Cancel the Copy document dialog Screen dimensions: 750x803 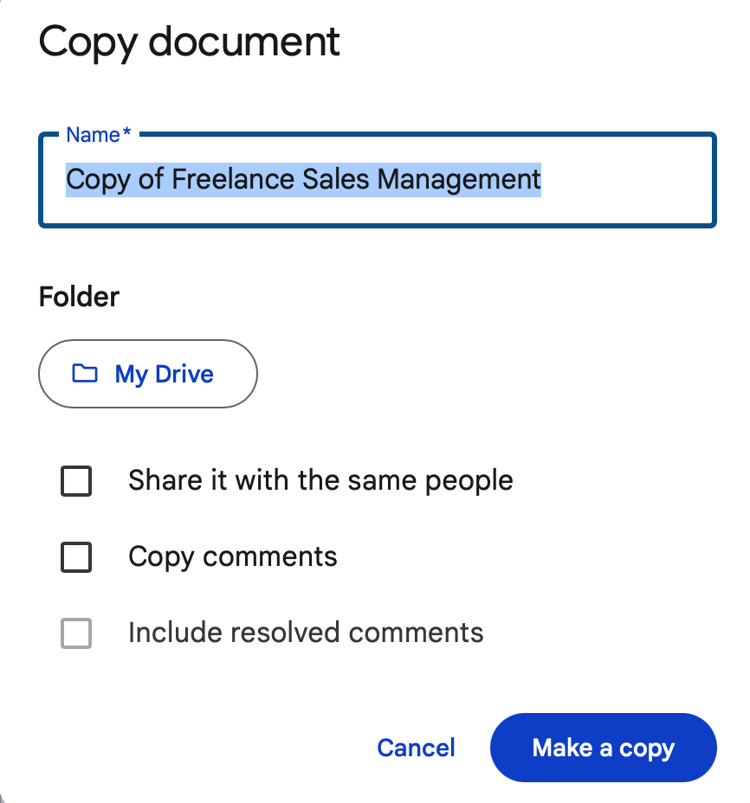point(416,748)
